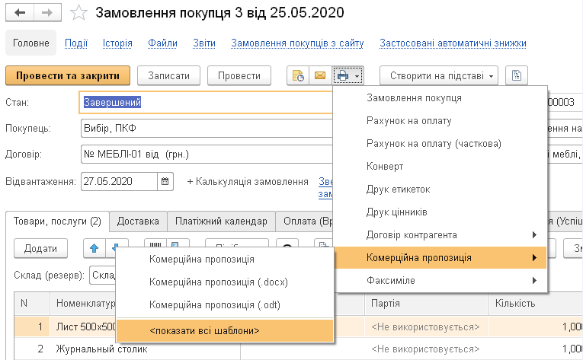Open the Звіти link
The height and width of the screenshot is (360, 583).
[204, 43]
